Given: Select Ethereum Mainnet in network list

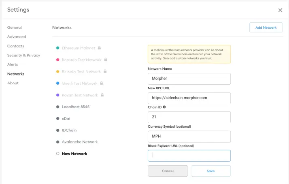Looking at the screenshot, I should pyautogui.click(x=79, y=48).
